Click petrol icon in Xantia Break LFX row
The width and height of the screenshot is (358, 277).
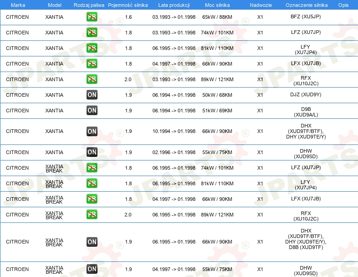[x=92, y=199]
